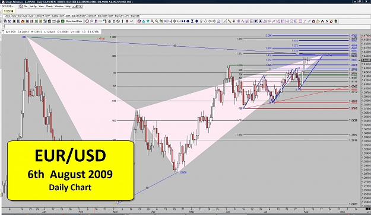
Task: Click the cyan down triangle icon
Action: (148, 21)
